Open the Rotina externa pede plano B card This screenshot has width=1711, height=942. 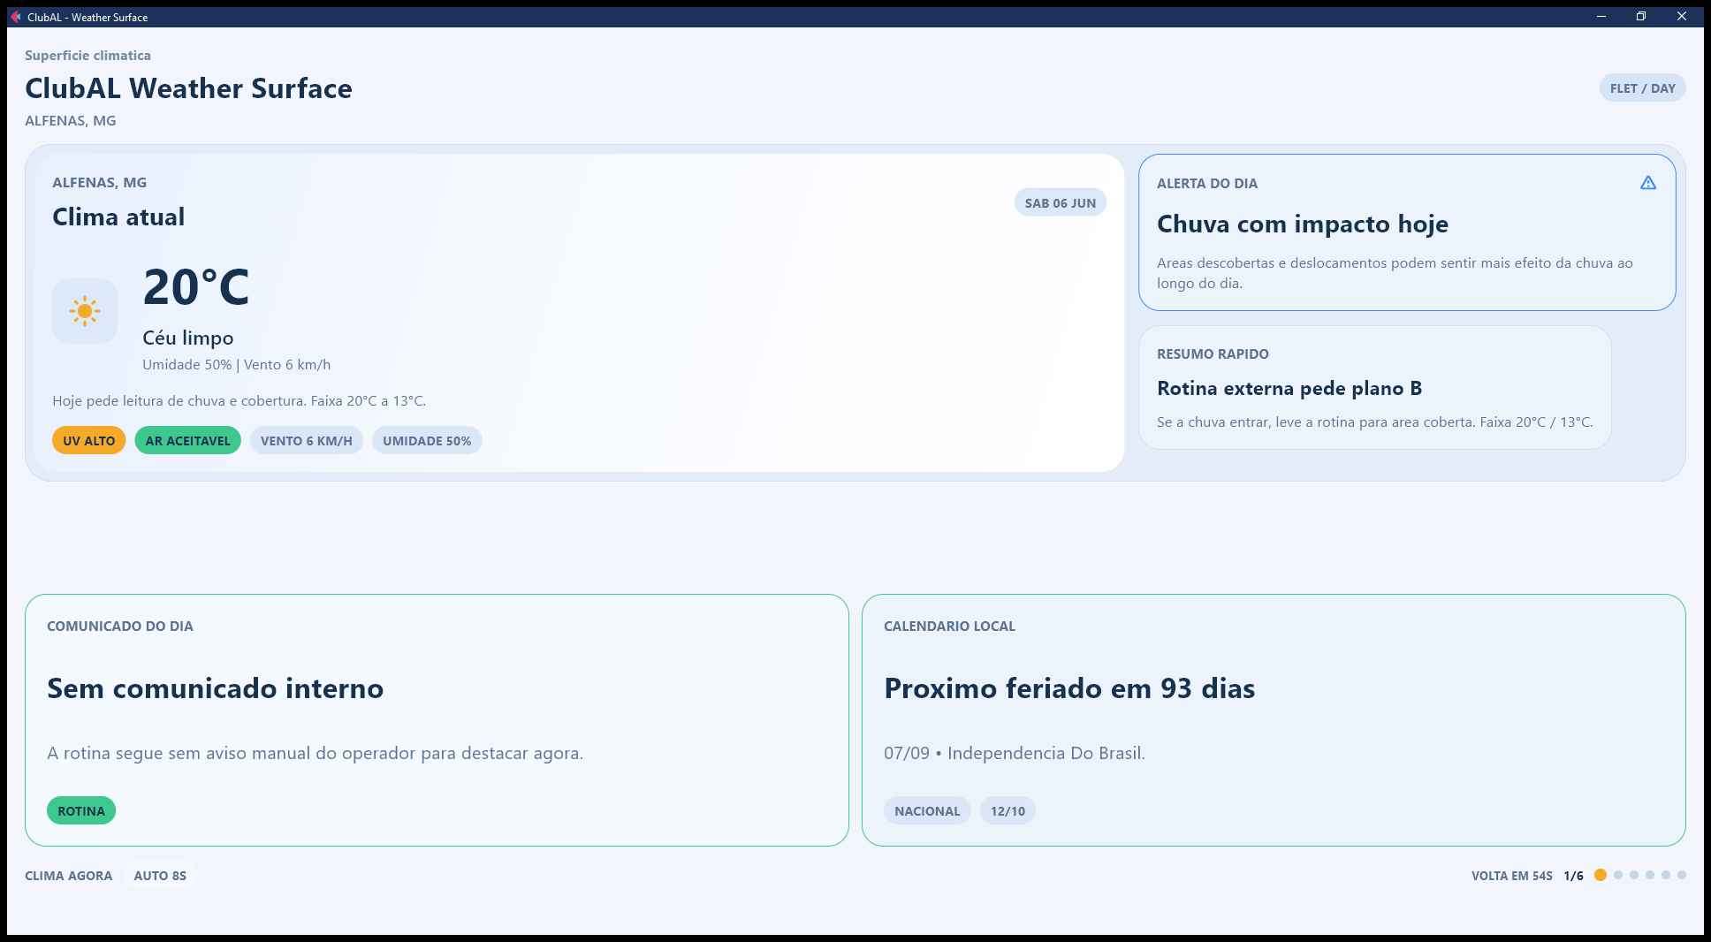point(1375,388)
